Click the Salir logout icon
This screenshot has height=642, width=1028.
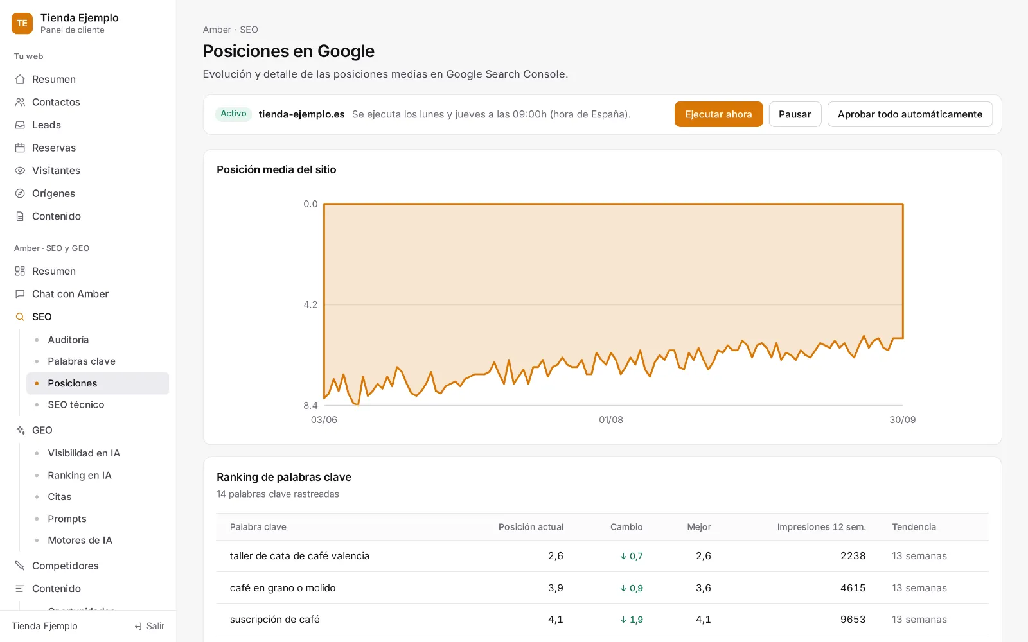click(x=138, y=627)
